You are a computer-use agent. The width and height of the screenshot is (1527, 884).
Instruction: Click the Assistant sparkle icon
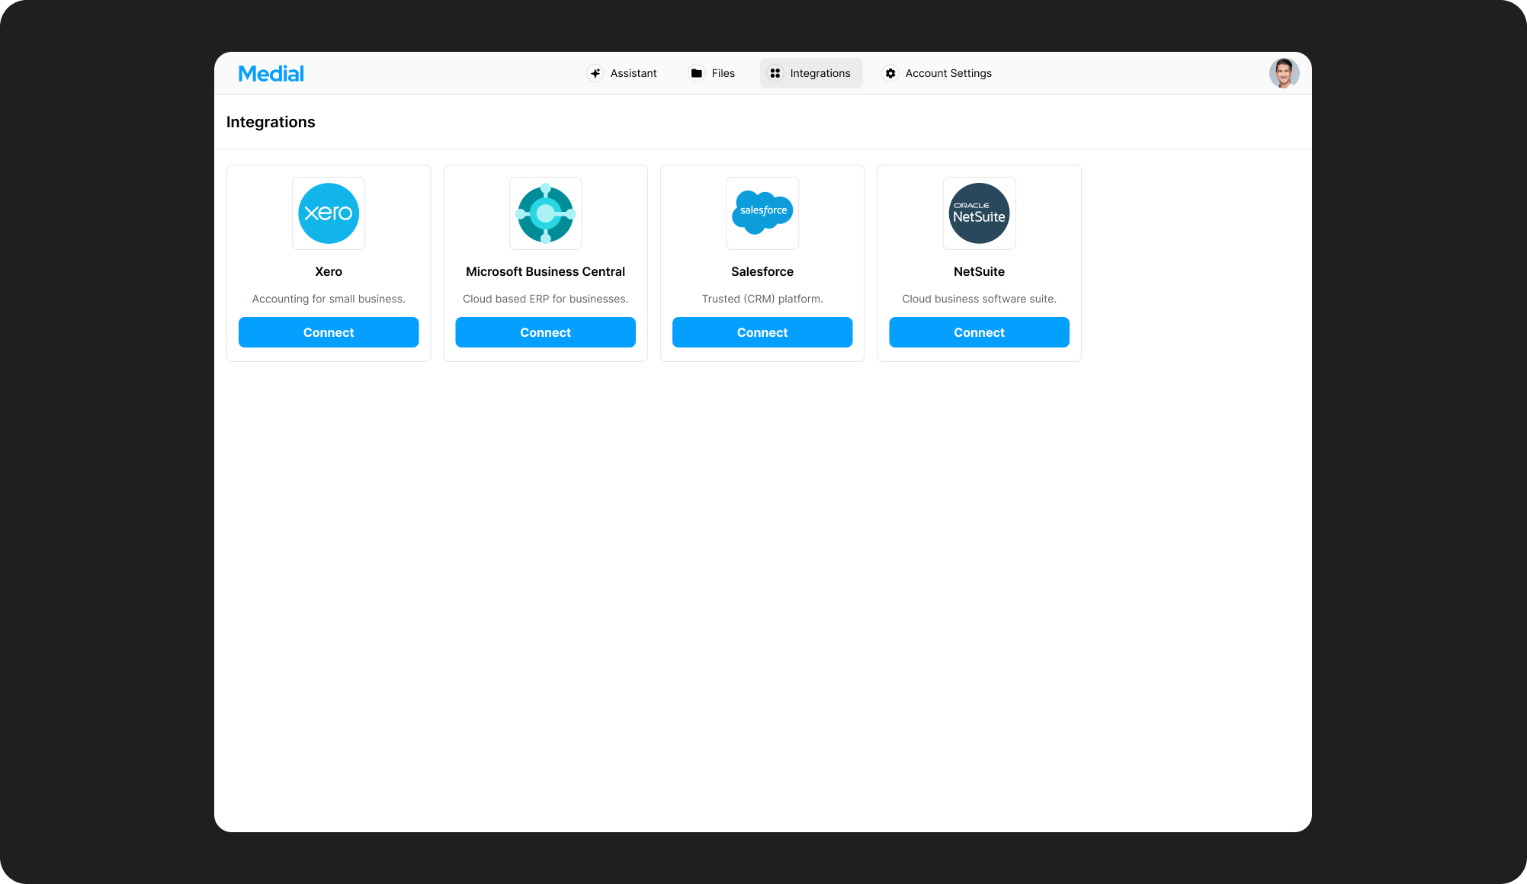click(595, 73)
